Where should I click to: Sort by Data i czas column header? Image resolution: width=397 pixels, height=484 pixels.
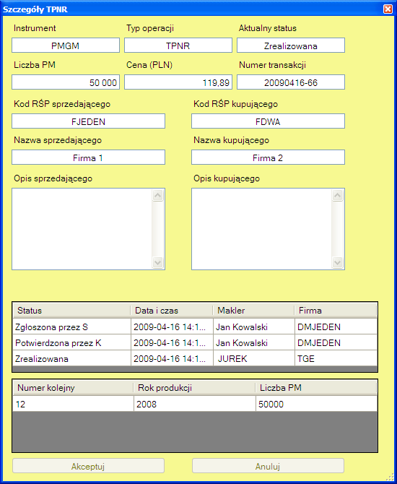coord(172,311)
